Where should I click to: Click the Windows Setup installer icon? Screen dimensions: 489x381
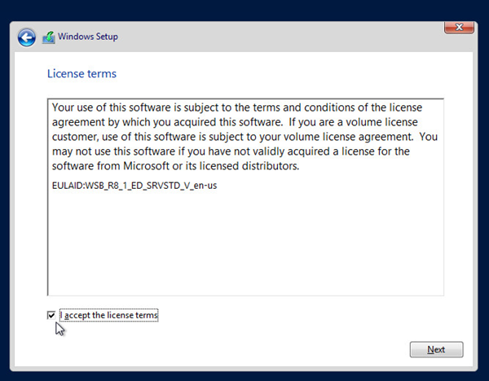click(x=49, y=37)
